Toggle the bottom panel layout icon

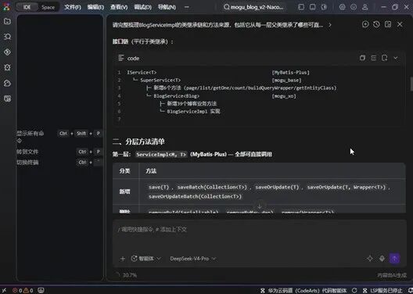tap(312, 7)
